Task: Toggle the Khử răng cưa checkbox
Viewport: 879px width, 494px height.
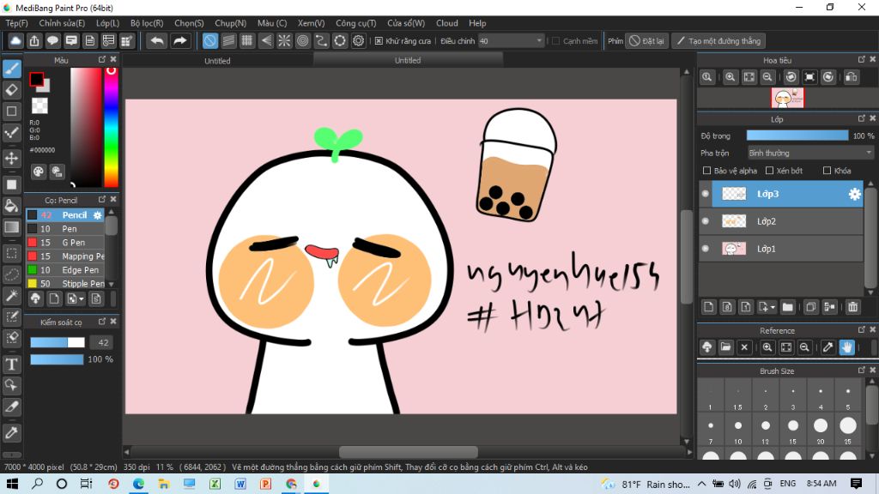Action: pos(379,40)
